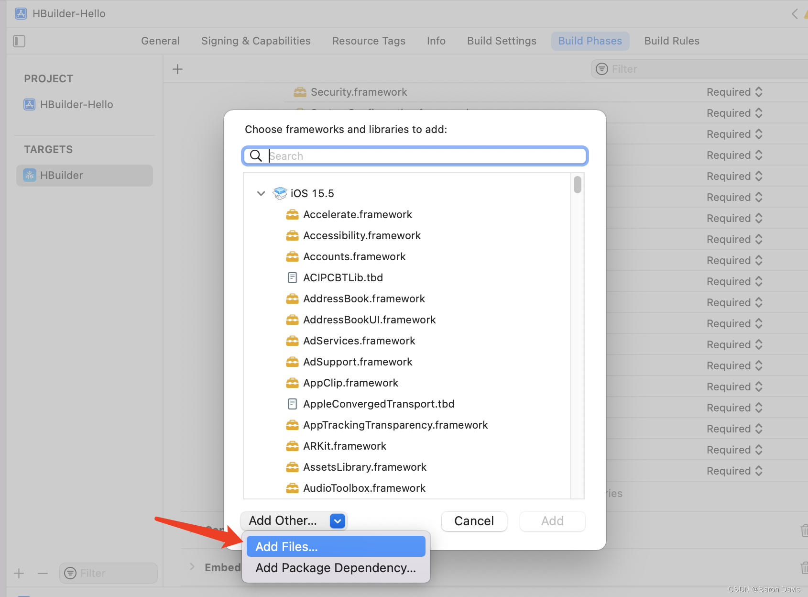The width and height of the screenshot is (808, 597).
Task: Click the plus icon to add build phase
Action: tap(177, 69)
